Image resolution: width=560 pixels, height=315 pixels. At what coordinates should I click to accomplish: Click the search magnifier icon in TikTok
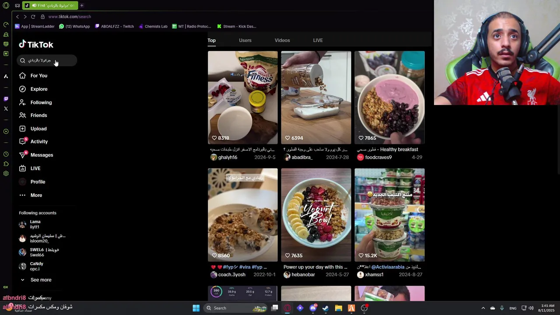pyautogui.click(x=23, y=60)
